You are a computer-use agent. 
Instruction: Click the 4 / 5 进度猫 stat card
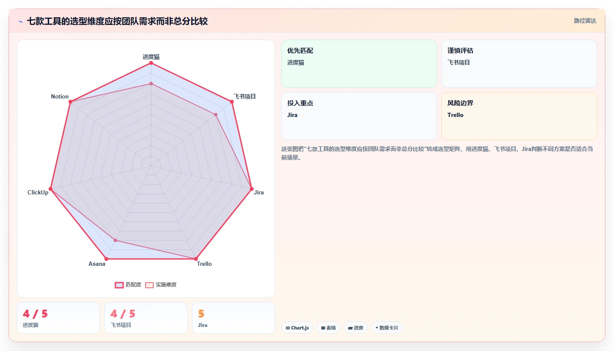point(58,318)
